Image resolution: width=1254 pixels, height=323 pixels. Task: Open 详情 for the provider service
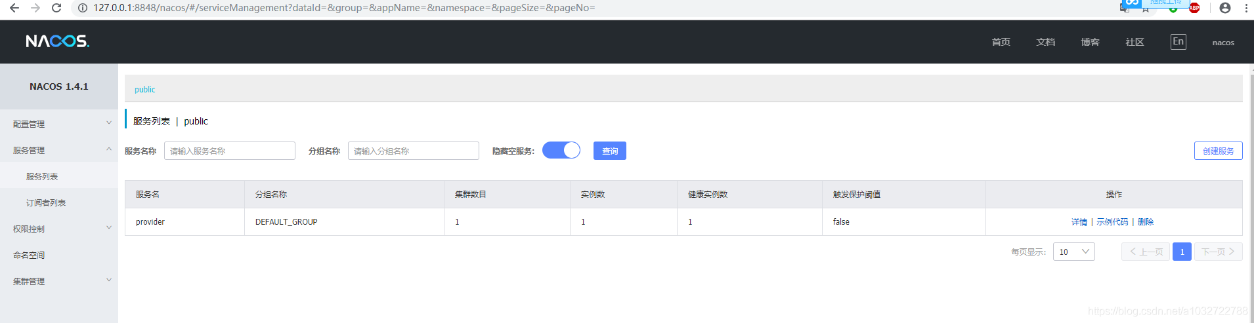pyautogui.click(x=1079, y=222)
